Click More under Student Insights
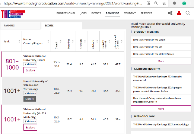This screenshot has height=134, width=194. (161, 61)
